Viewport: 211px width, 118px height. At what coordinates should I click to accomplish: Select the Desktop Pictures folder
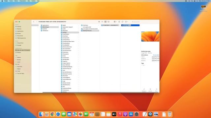(x=90, y=30)
